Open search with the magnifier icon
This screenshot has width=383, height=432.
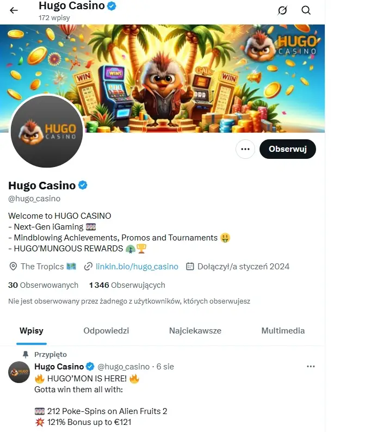[306, 10]
